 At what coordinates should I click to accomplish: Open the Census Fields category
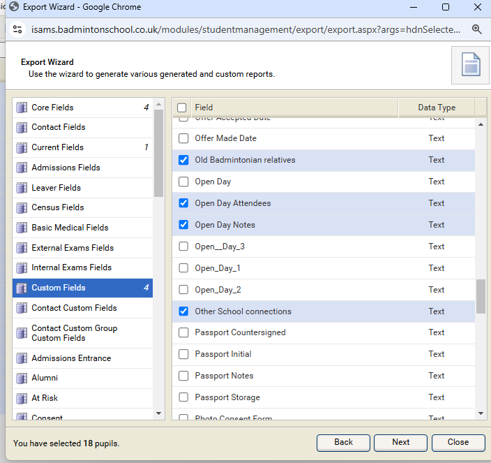point(83,208)
